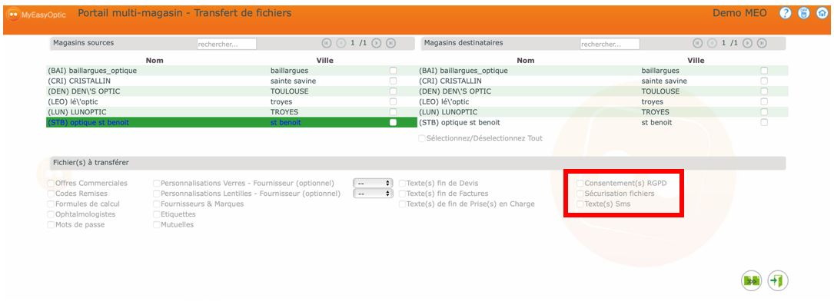Open the help question-mark icon
The width and height of the screenshot is (834, 305).
786,13
